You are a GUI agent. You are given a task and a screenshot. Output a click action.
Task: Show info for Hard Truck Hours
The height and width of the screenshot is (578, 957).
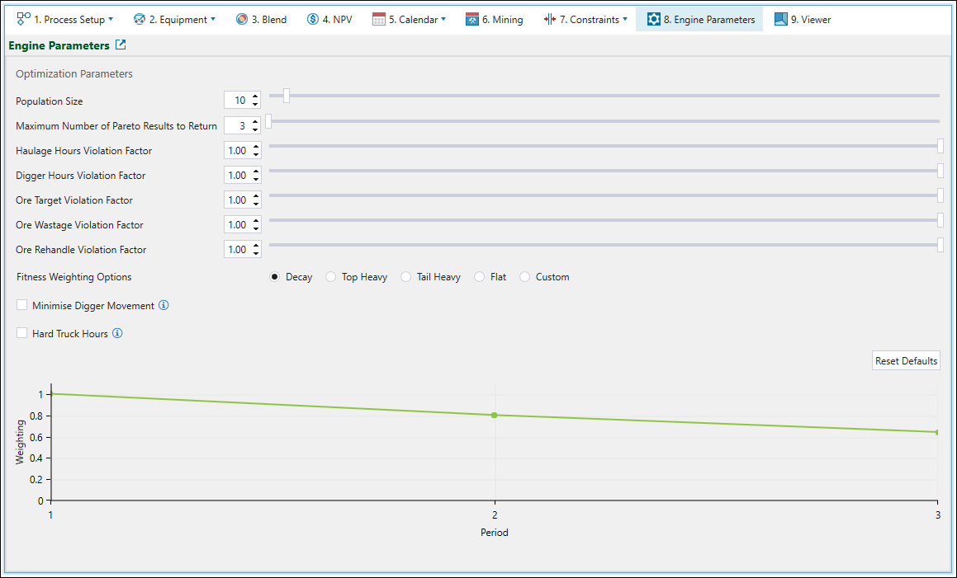[118, 333]
